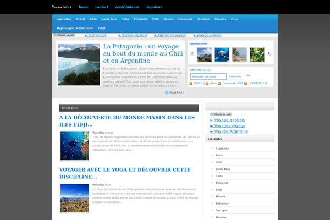Select République Dominicaine in the nav bar
Image resolution: width=330 pixels, height=220 pixels.
pyautogui.click(x=75, y=28)
